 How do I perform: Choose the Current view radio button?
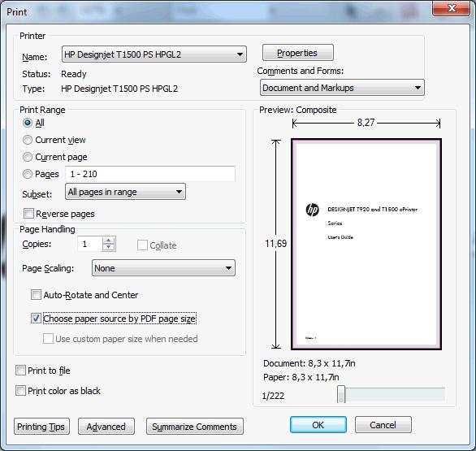(28, 140)
